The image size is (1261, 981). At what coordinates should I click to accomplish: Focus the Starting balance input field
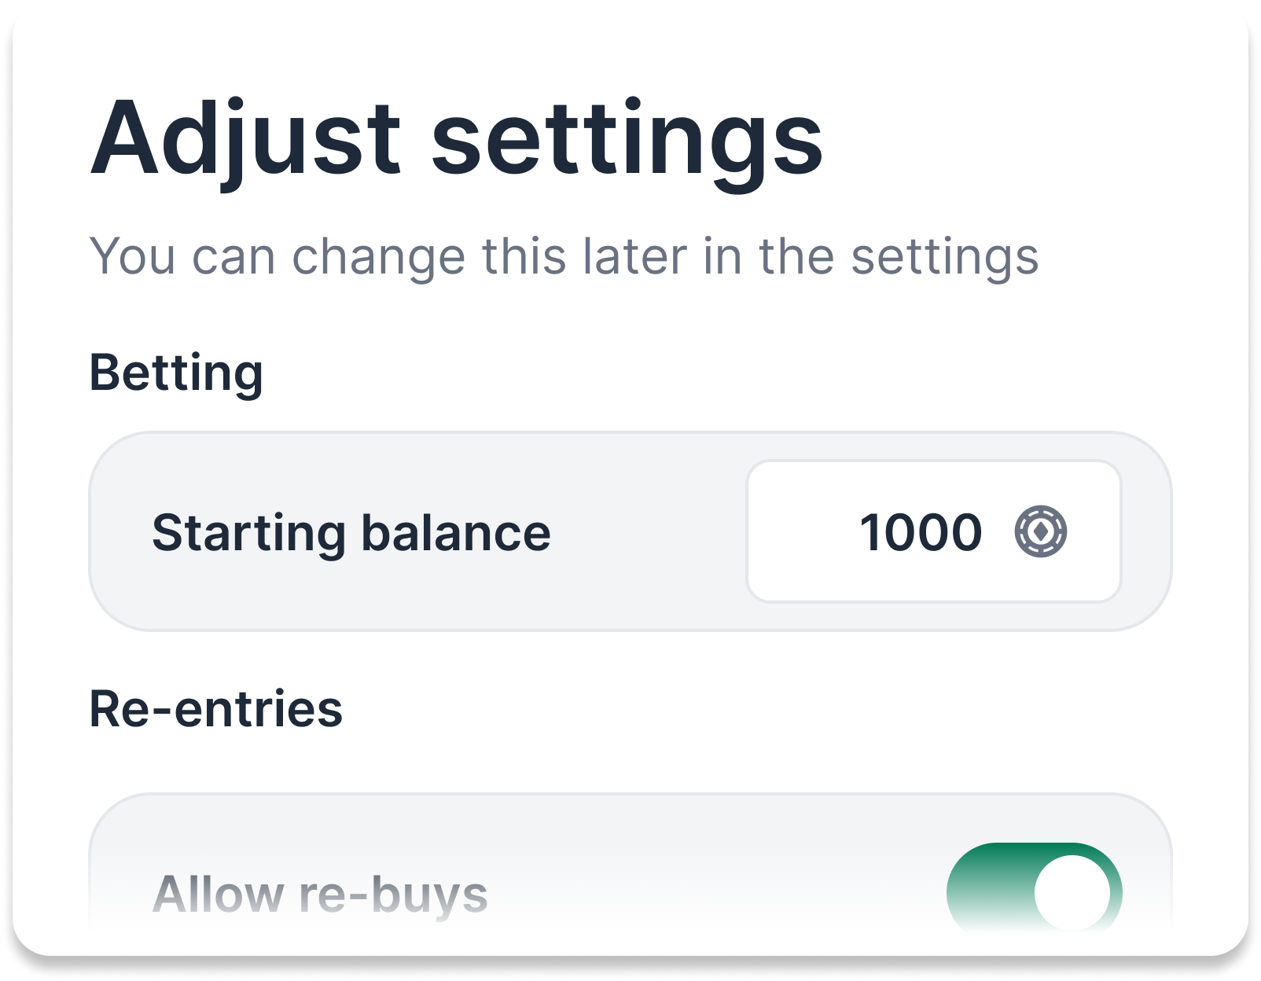coord(932,532)
